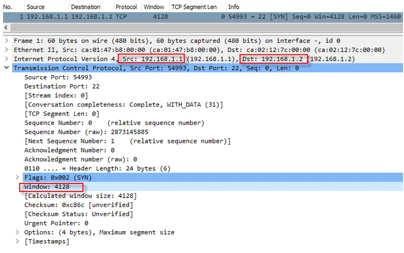The height and width of the screenshot is (253, 404).
Task: Sort packets by the No. column header
Action: tap(8, 7)
